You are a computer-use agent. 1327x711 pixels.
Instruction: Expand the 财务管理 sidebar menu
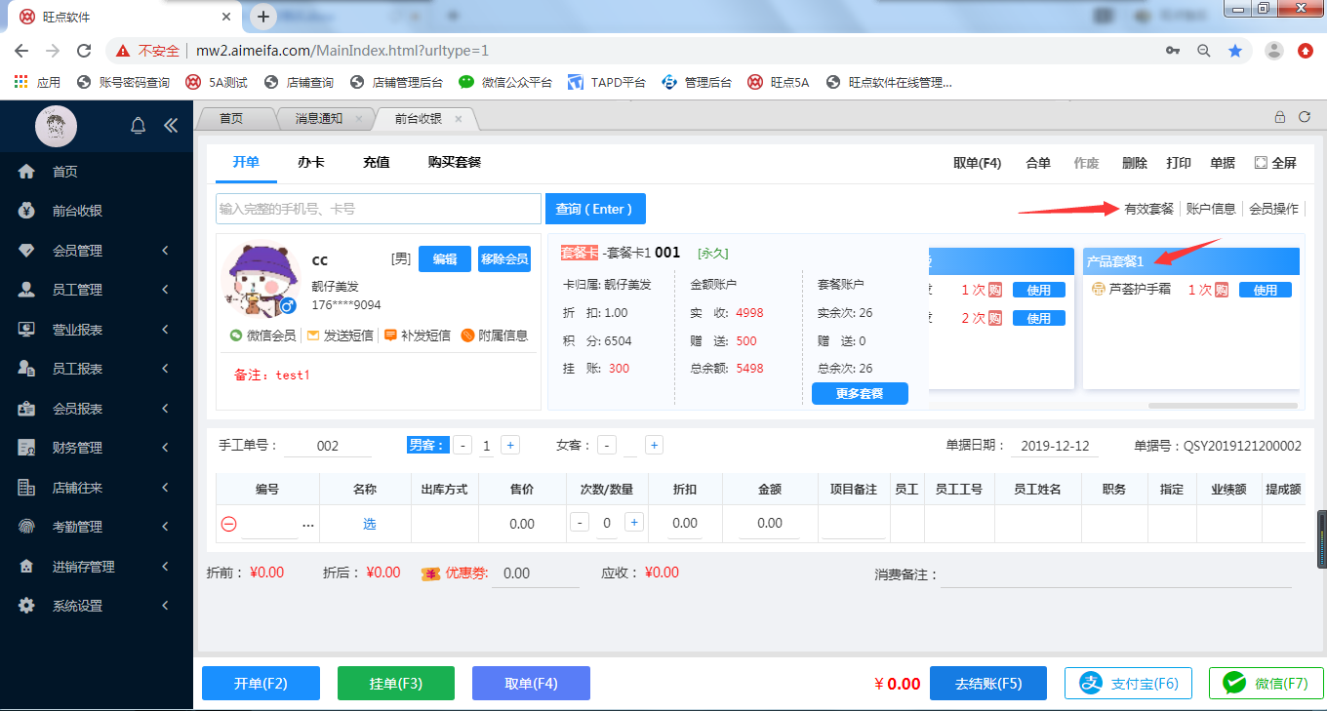point(98,448)
